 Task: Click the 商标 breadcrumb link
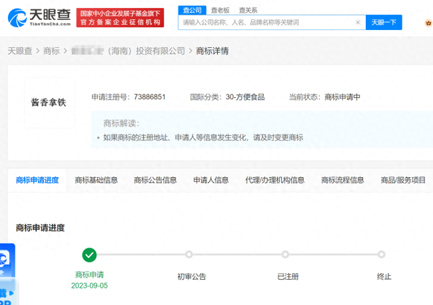tap(51, 51)
